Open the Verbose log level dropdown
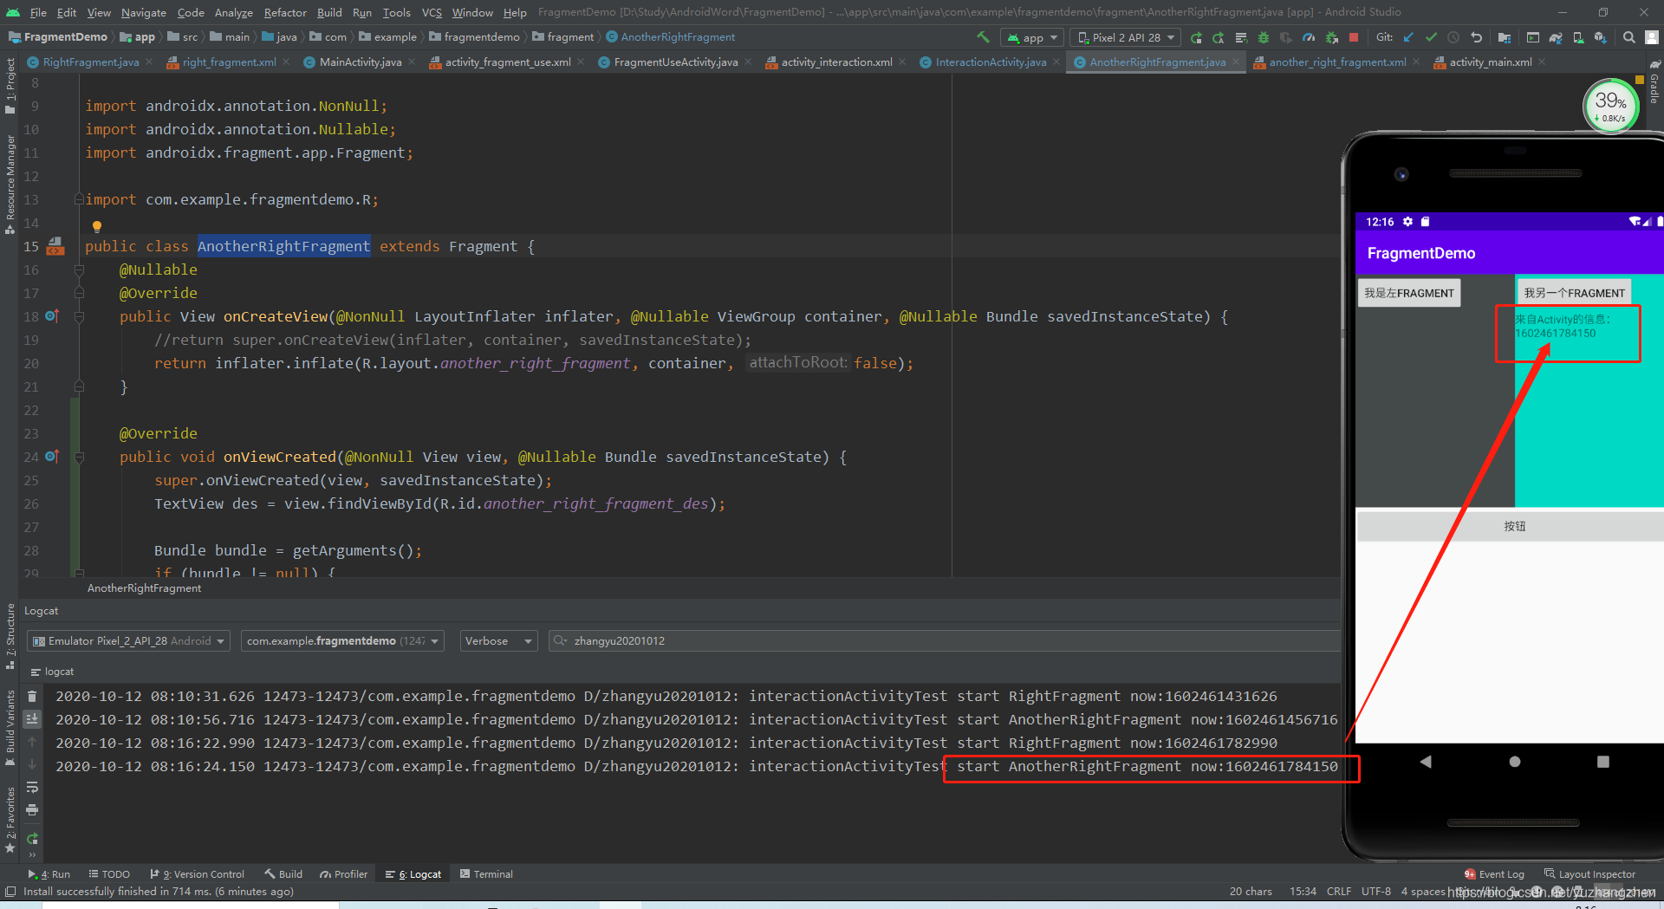The height and width of the screenshot is (909, 1664). point(498,641)
